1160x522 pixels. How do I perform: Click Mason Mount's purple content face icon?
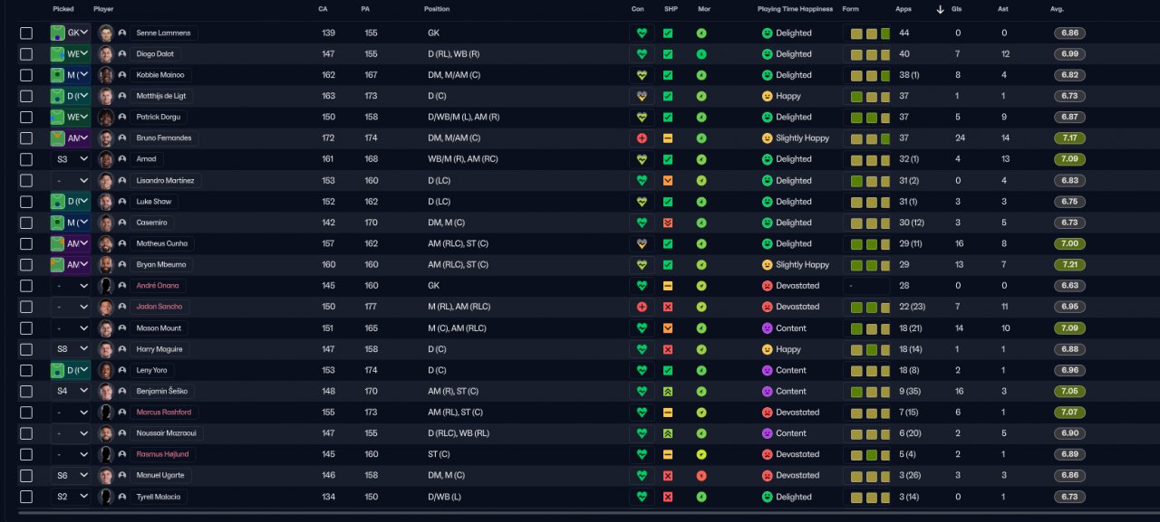pos(767,327)
